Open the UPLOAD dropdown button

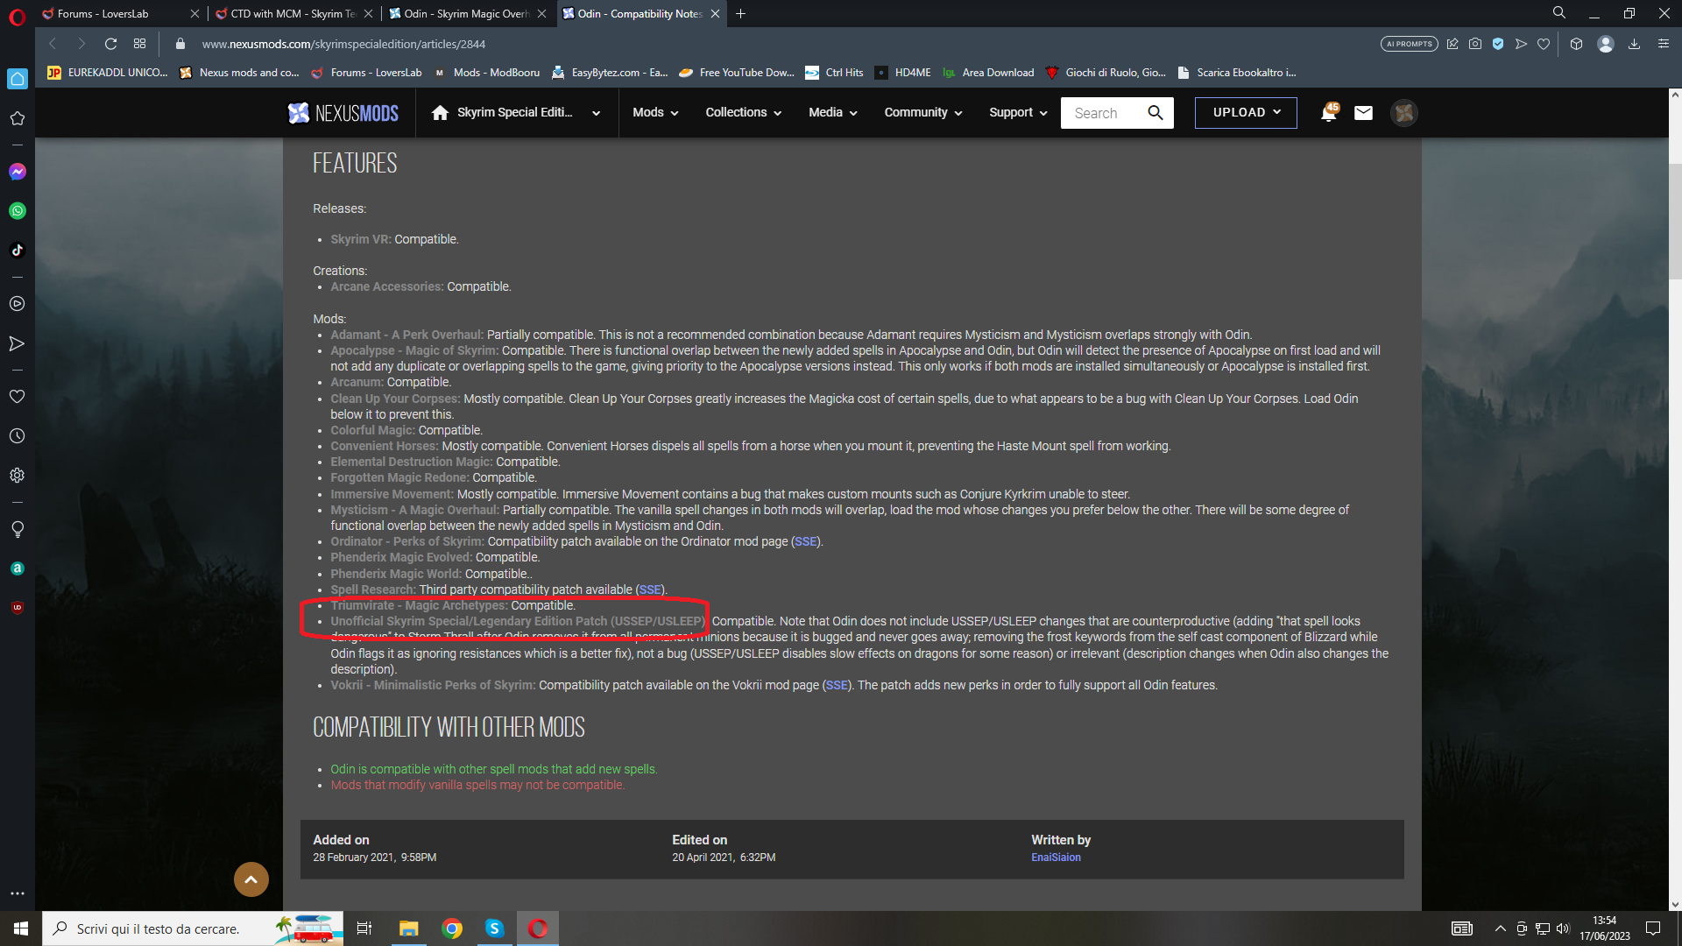[1246, 113]
